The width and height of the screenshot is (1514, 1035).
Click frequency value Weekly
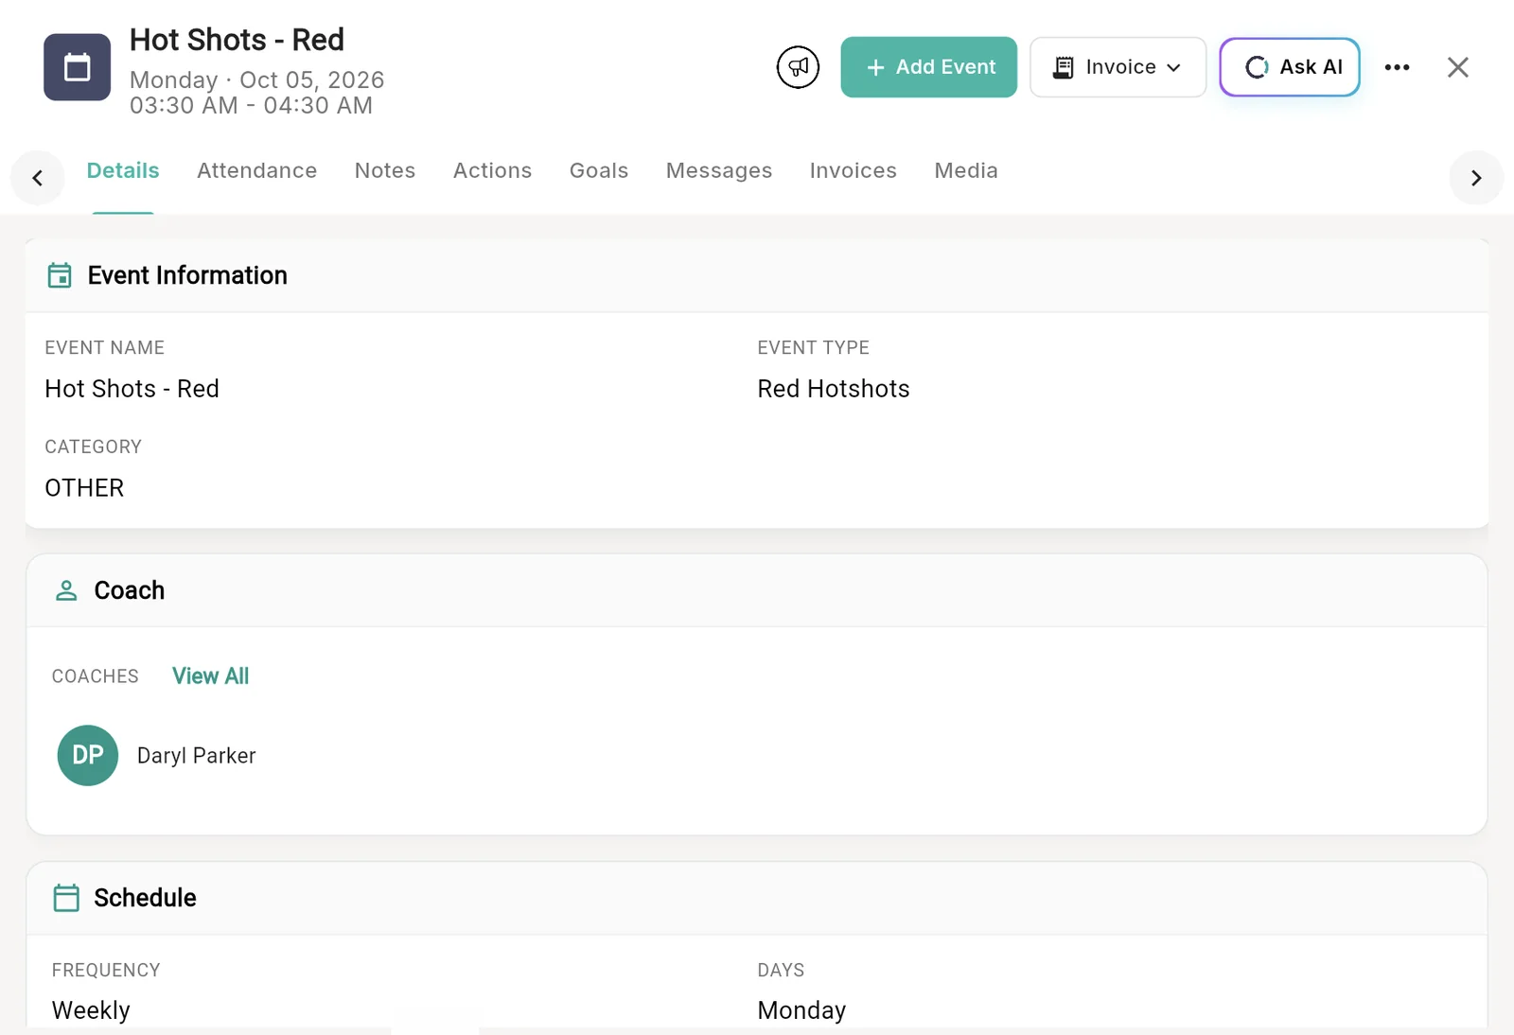91,1009
